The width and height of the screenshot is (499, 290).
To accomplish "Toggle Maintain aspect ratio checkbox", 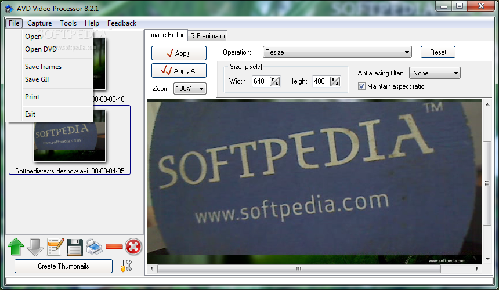I will point(361,86).
